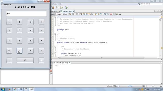Switch to Source view
The image size is (163, 91).
click(53, 14)
